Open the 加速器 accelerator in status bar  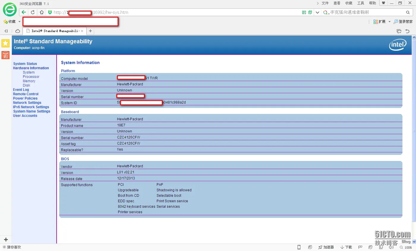click(x=326, y=247)
